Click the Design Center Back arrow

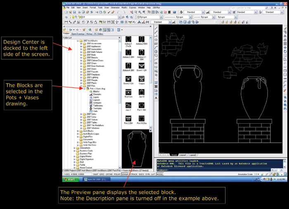click(71, 29)
